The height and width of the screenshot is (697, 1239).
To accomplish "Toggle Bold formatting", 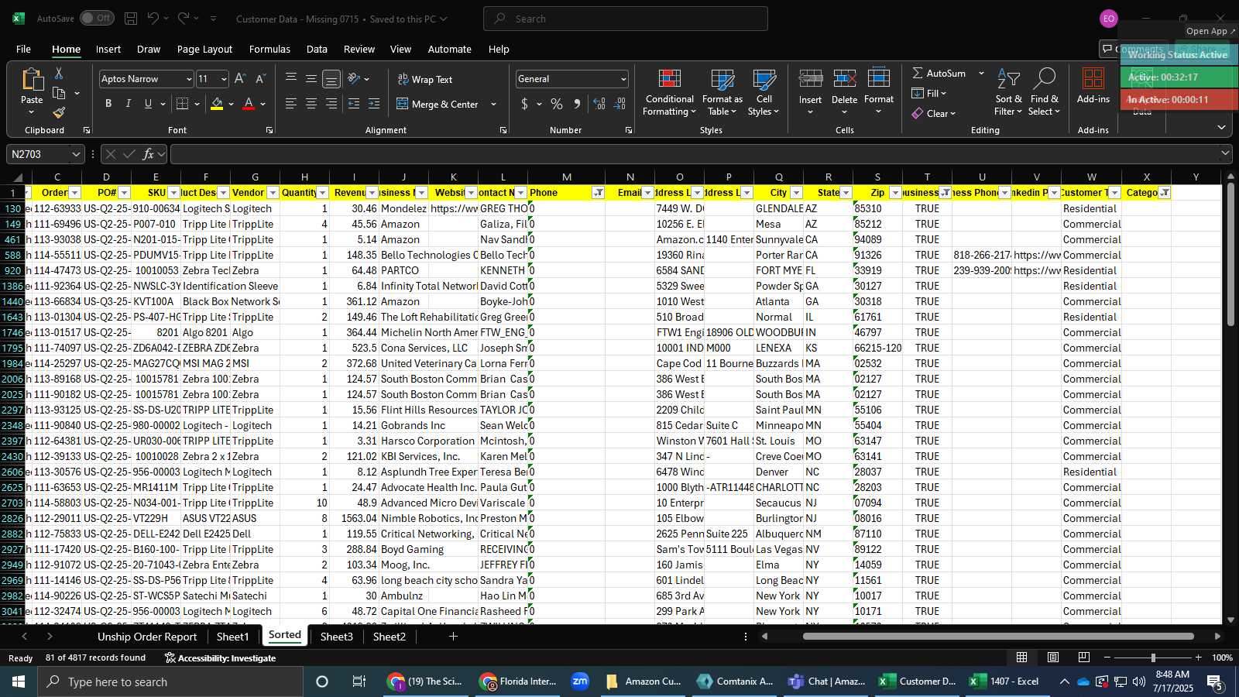I will (x=108, y=104).
